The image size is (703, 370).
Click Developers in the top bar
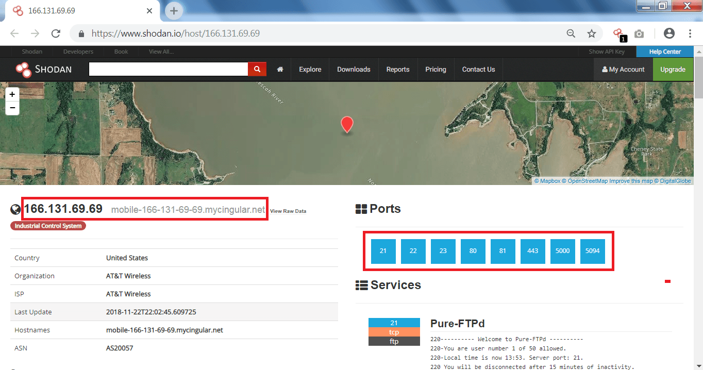[78, 52]
